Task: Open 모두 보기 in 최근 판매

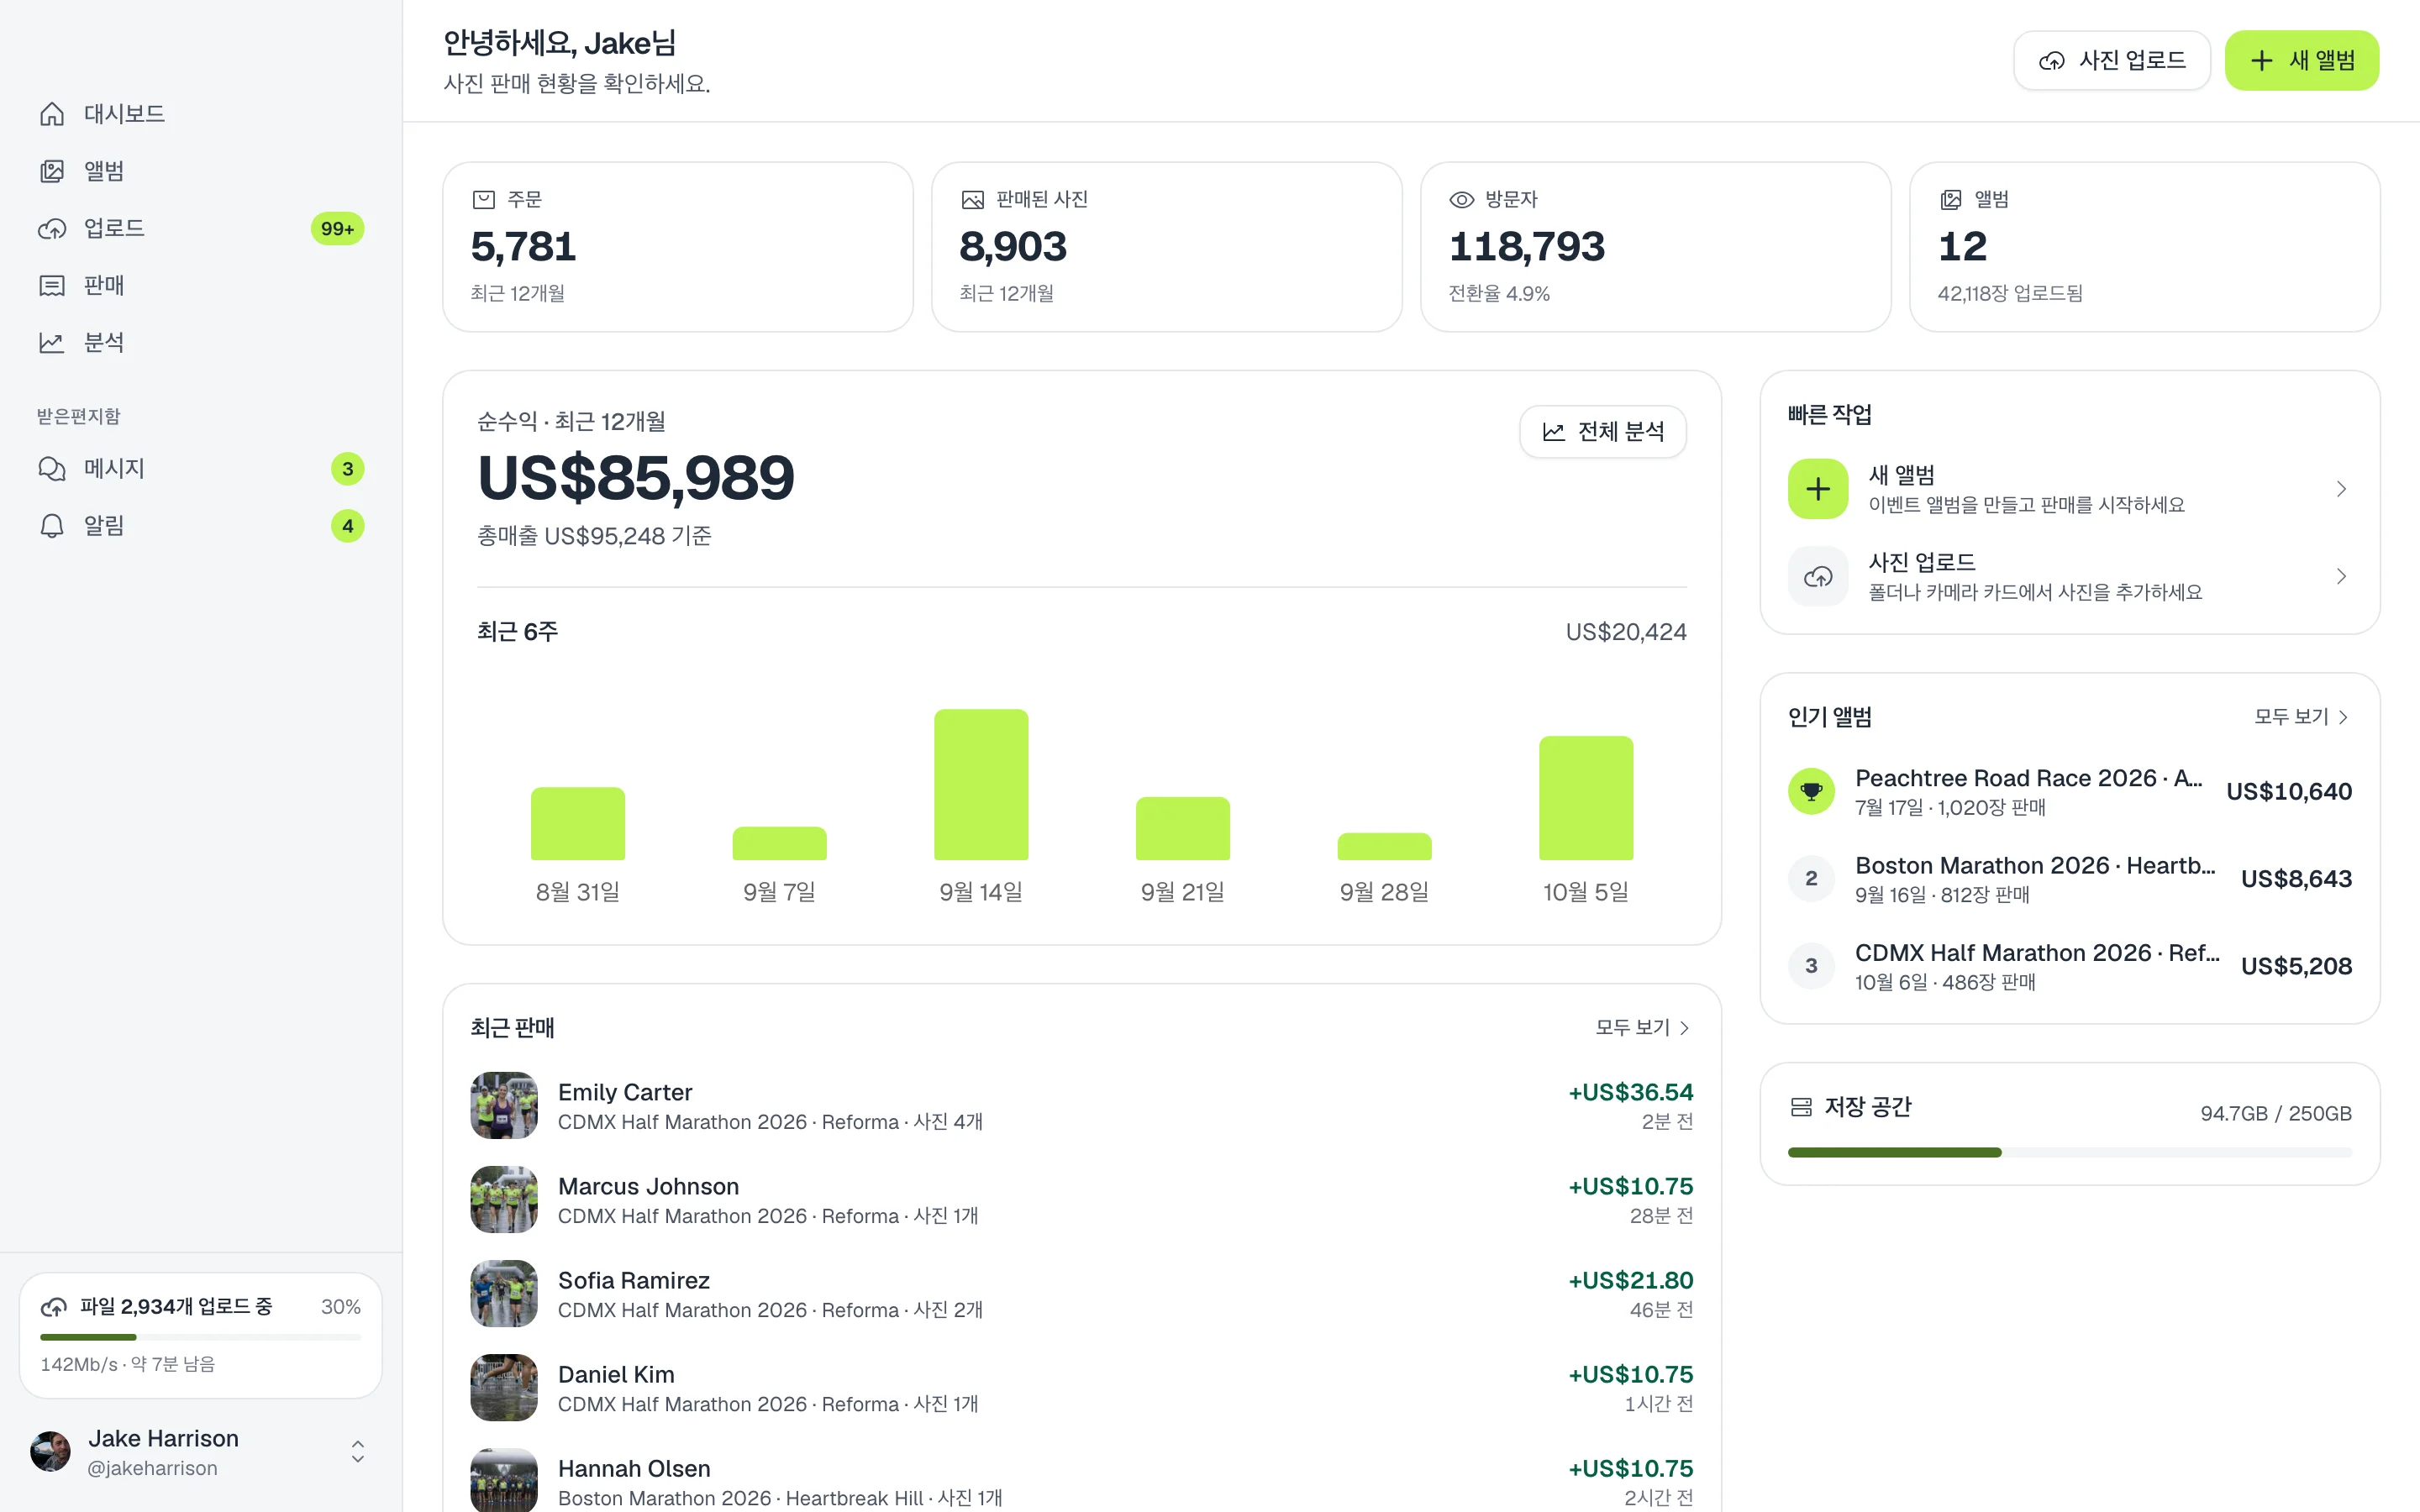Action: (1643, 1028)
